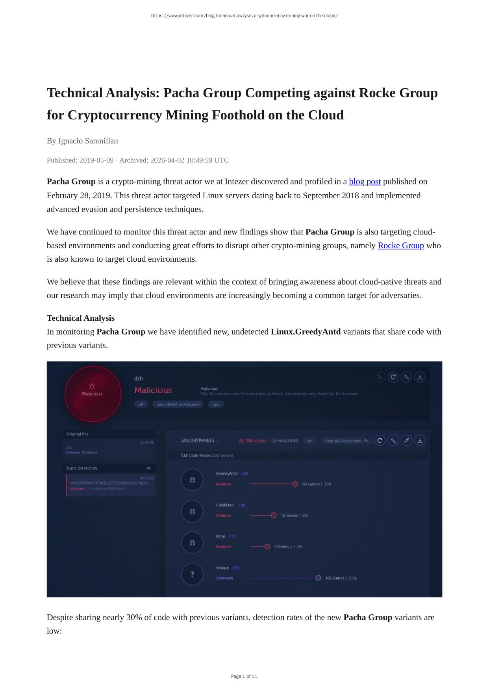Click the refresh icon in the af0c347f94dd5 row

(380, 440)
